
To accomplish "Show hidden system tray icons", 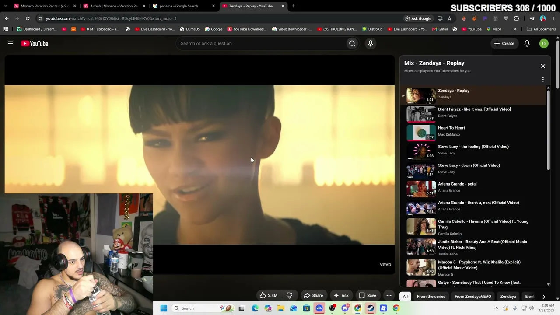I will (x=496, y=308).
